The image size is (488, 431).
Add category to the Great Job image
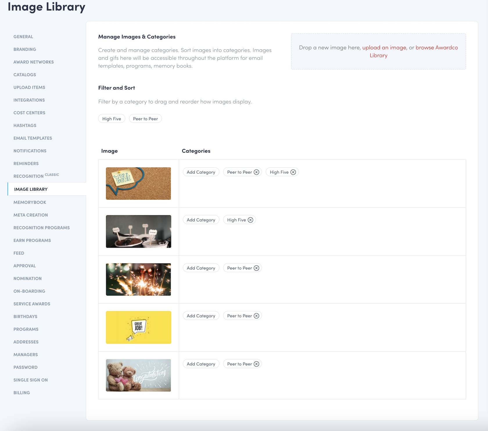point(201,316)
